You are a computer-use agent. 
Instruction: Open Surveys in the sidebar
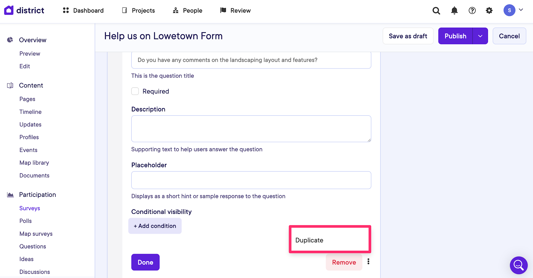tap(30, 208)
